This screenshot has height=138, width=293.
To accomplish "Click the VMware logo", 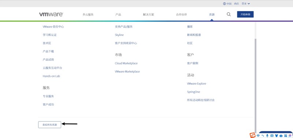I will (51, 14).
